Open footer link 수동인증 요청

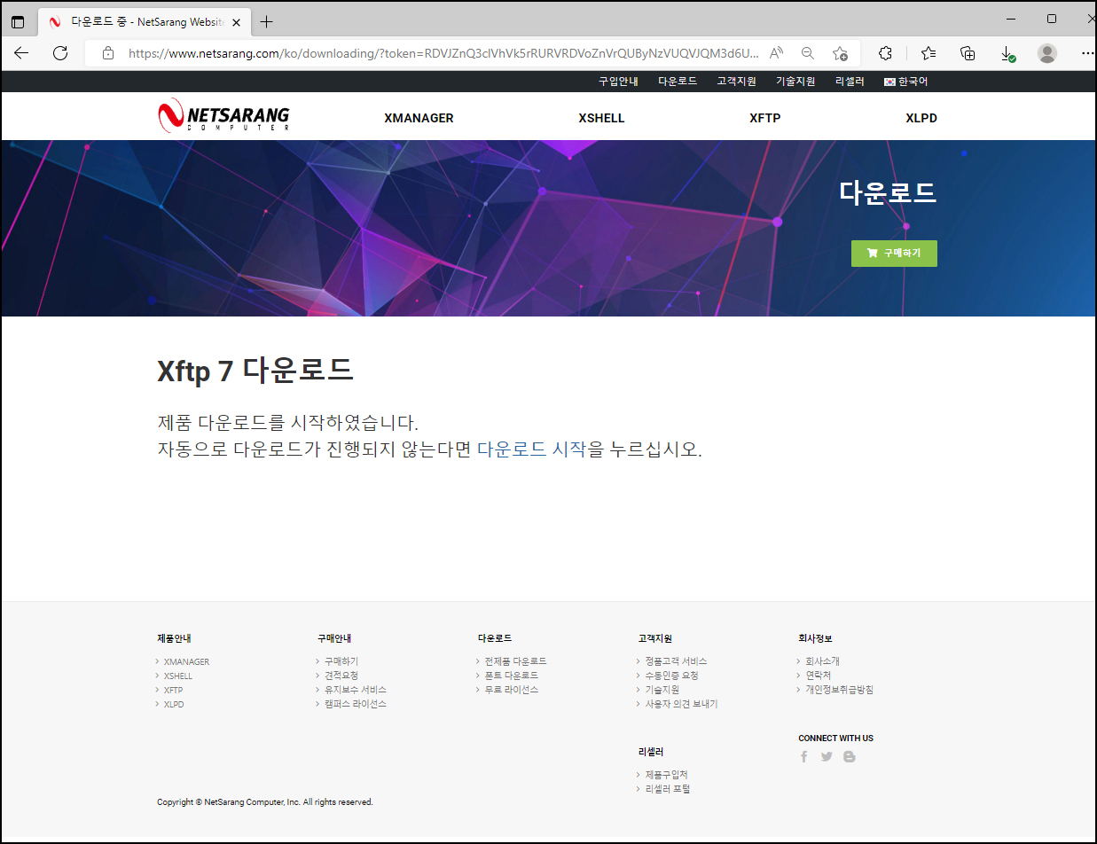point(671,676)
